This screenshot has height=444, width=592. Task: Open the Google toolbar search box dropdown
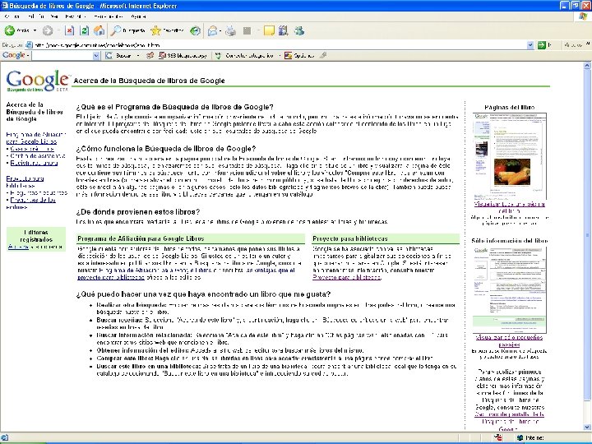(96, 56)
